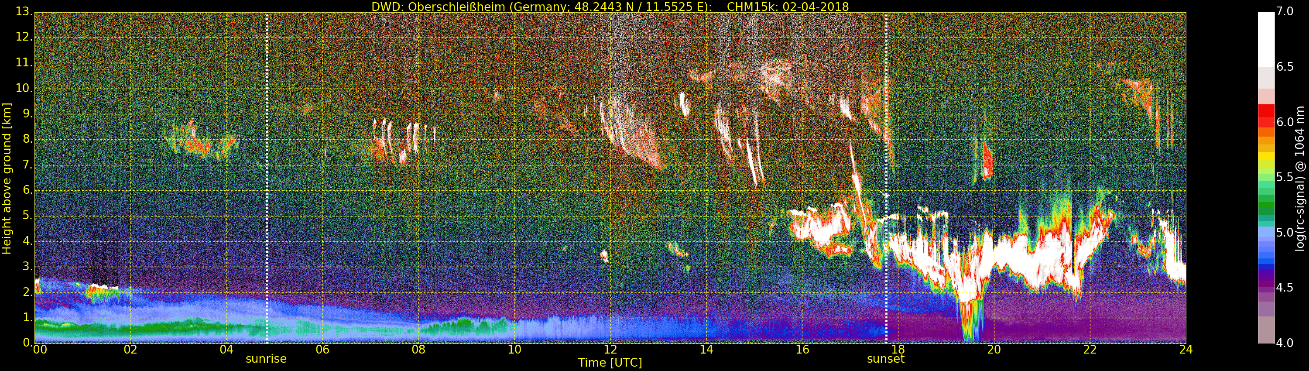The width and height of the screenshot is (1309, 371).
Task: Click time axis tick '02'
Action: [x=130, y=349]
